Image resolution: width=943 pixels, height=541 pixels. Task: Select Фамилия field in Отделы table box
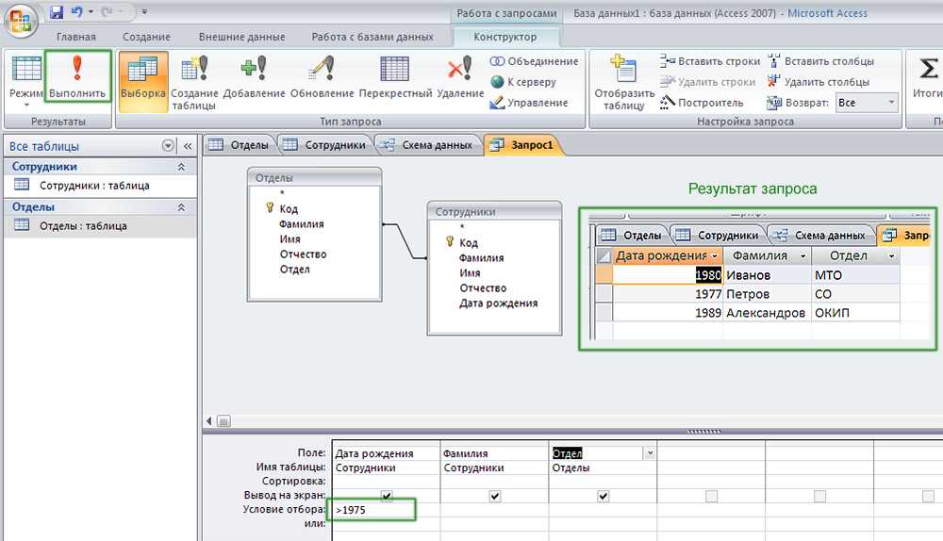pyautogui.click(x=302, y=224)
